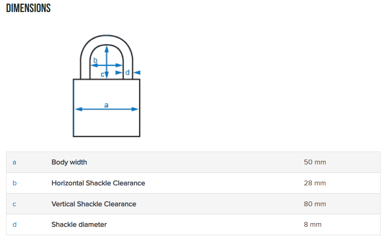Select the Shackle diameter label
The width and height of the screenshot is (383, 240).
79,225
